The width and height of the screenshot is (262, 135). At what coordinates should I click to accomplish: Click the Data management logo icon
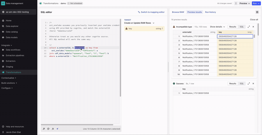coord(3,3)
